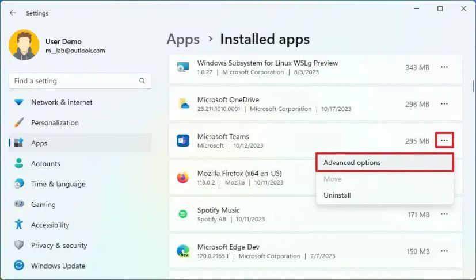Click the Microsoft Teams app name
The height and width of the screenshot is (280, 476).
tap(223, 136)
